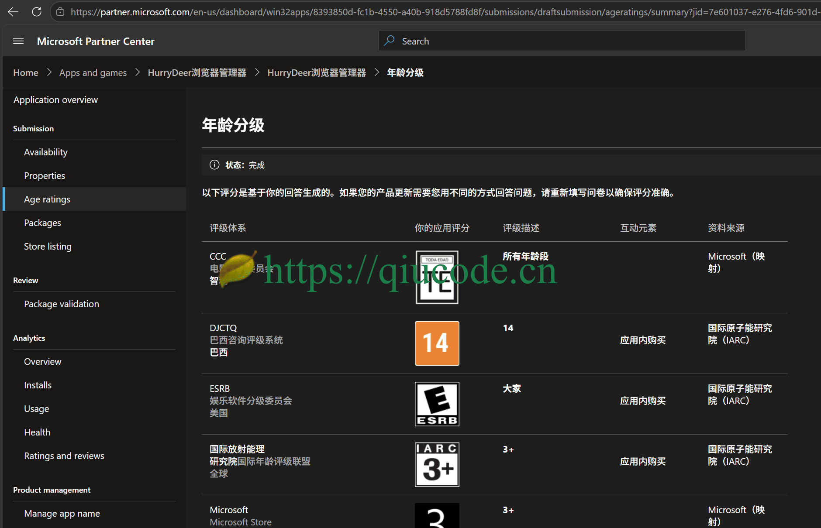Viewport: 821px width, 528px height.
Task: Click the 资料来源 column header
Action: (x=726, y=228)
